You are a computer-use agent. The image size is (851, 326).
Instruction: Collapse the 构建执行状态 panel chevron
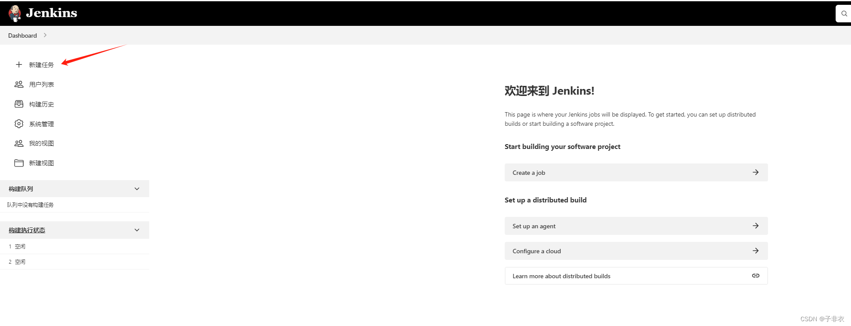coord(137,230)
